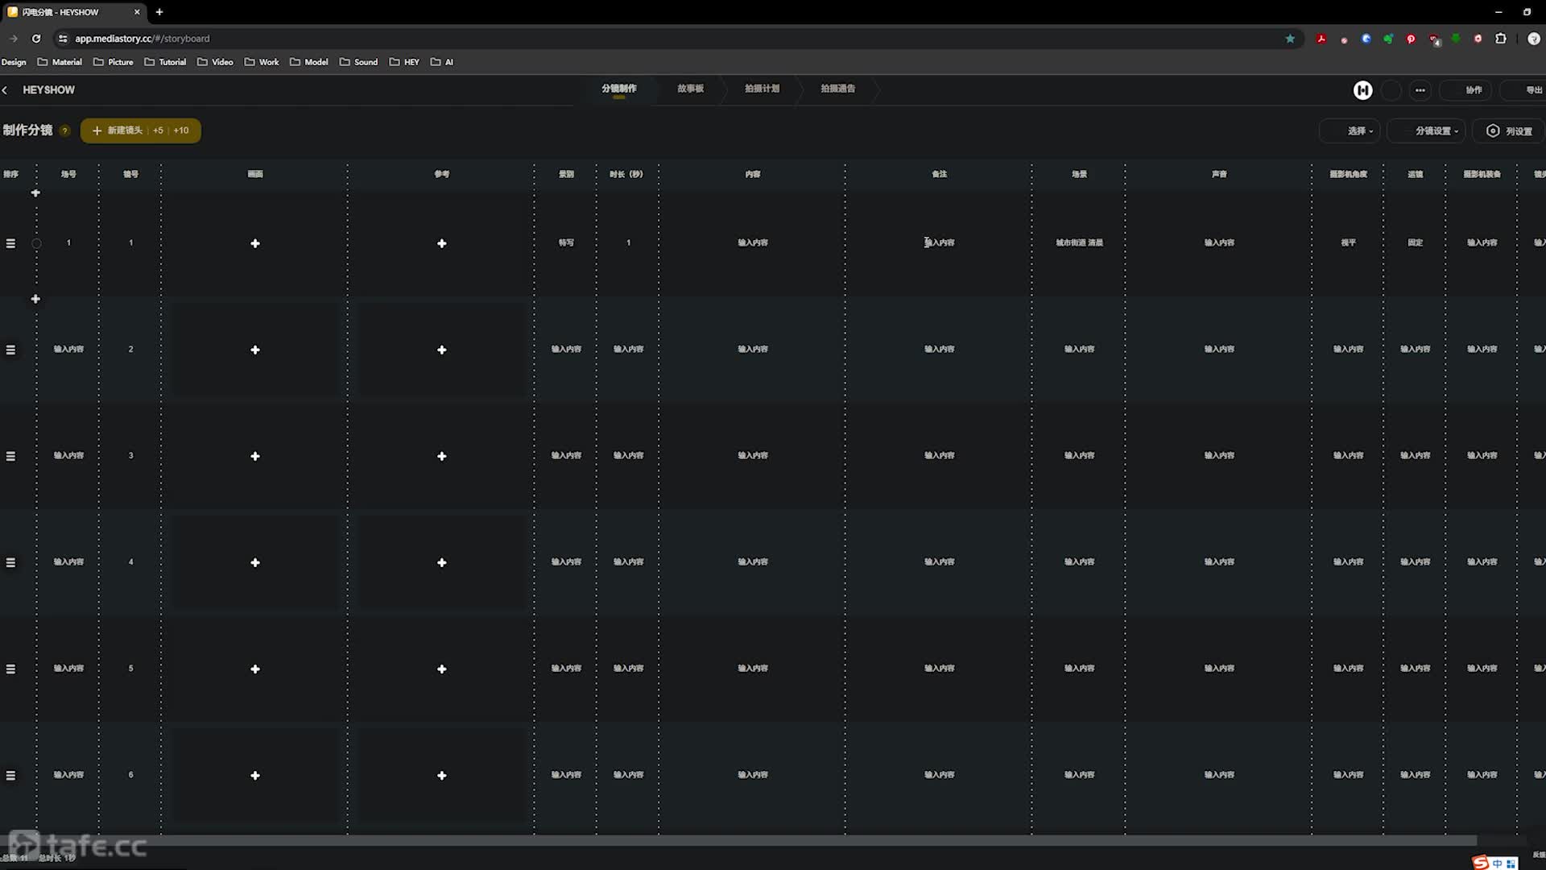The width and height of the screenshot is (1546, 870).
Task: Add an image to shot 2 画面 cell
Action: coord(255,350)
